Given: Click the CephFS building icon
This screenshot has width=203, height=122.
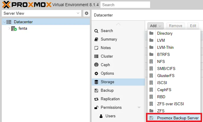Looking at the screenshot, I should (151, 90).
